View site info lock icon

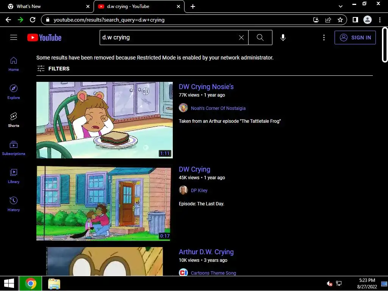pos(48,20)
